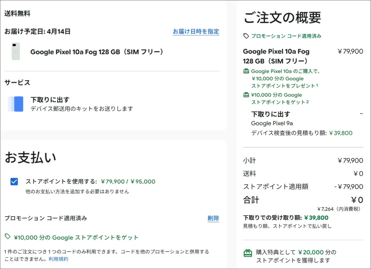
Task: Click the お届け日時を指定 link
Action: tap(196, 31)
